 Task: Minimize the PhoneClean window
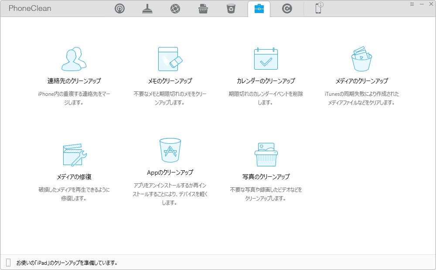point(422,4)
